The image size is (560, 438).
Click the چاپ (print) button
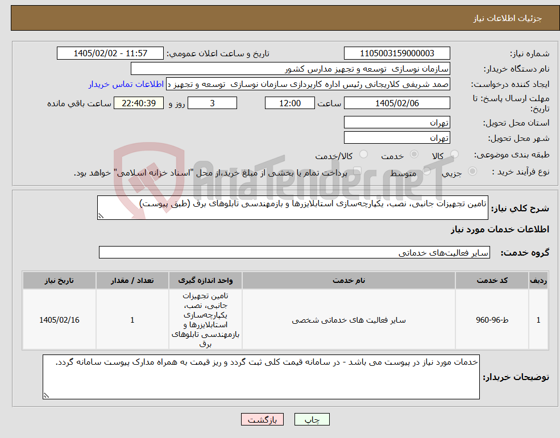[x=312, y=419]
